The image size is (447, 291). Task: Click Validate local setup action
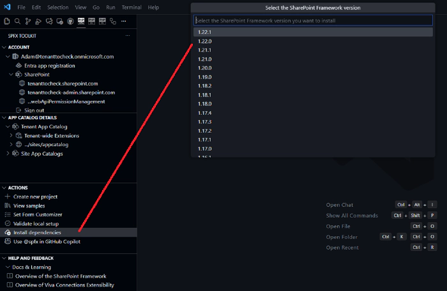coord(36,223)
